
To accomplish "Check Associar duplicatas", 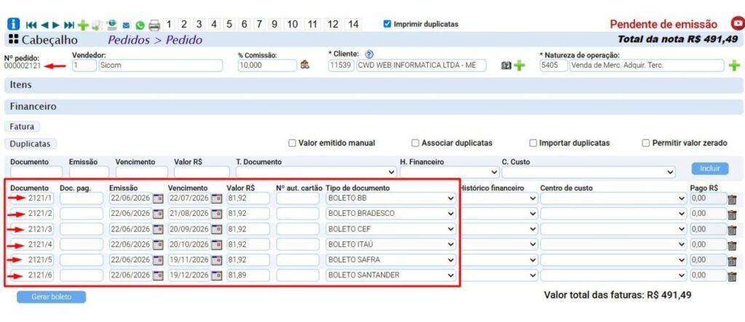I will (415, 143).
